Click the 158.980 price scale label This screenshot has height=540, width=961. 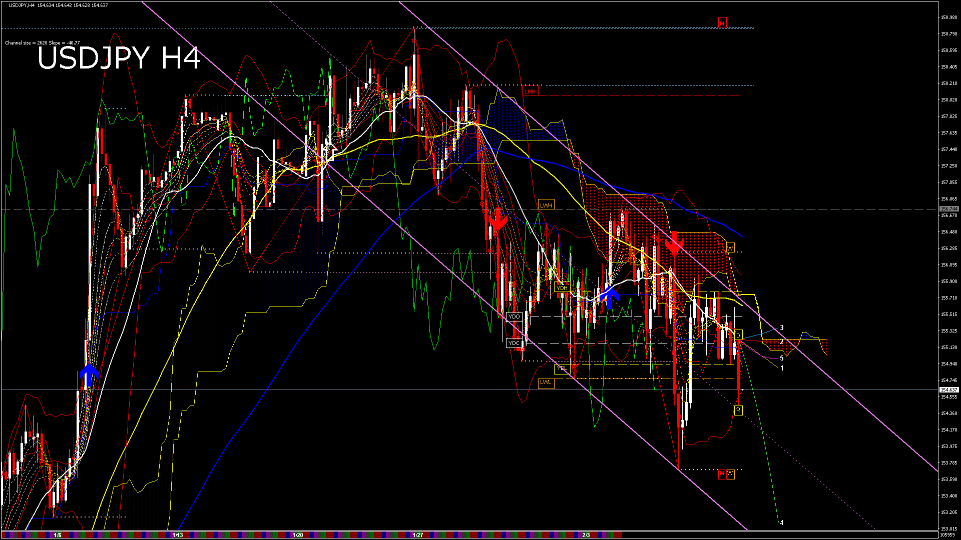click(949, 17)
